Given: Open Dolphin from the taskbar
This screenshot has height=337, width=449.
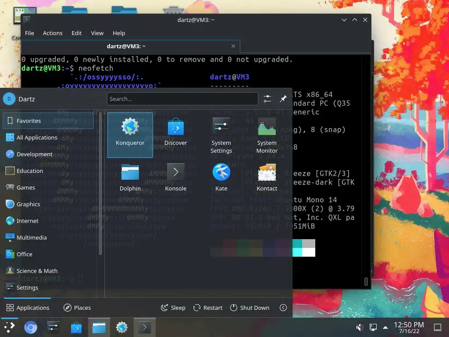Looking at the screenshot, I should (99, 327).
